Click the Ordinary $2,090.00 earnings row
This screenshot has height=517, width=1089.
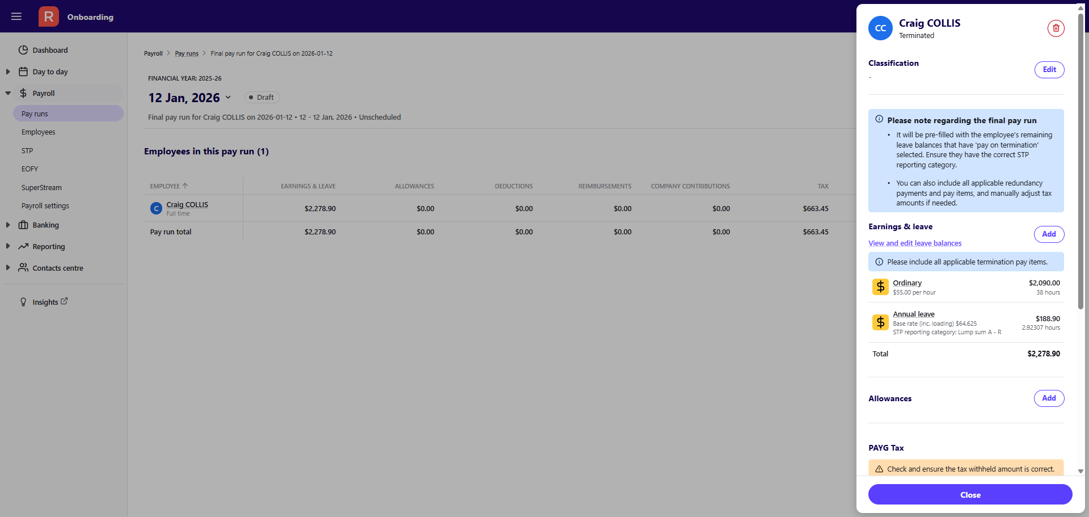point(966,287)
